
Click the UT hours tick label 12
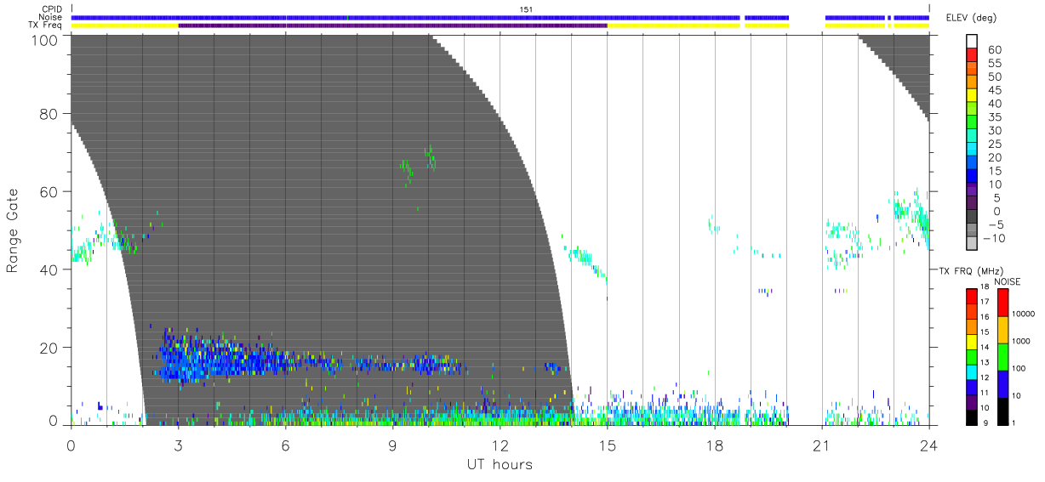click(500, 445)
